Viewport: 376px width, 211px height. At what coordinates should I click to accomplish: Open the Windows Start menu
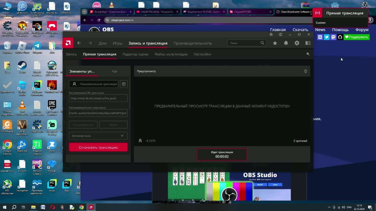coord(5,207)
